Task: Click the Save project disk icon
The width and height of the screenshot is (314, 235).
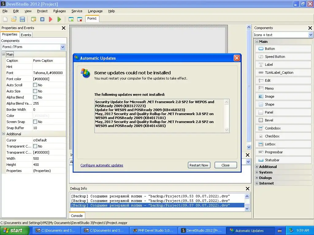Action: tap(22, 19)
